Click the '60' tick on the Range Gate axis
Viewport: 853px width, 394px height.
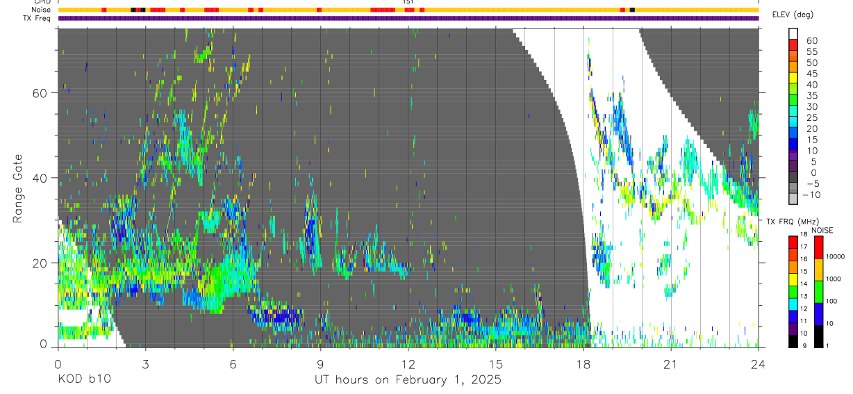[x=40, y=92]
